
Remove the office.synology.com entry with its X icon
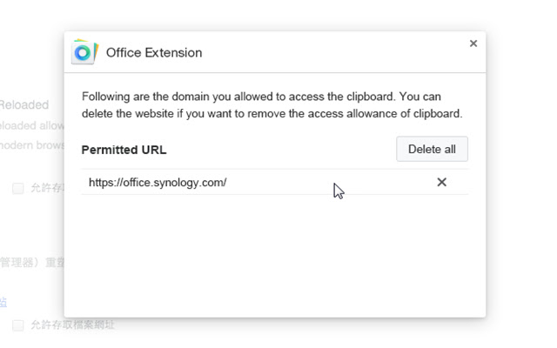[441, 182]
